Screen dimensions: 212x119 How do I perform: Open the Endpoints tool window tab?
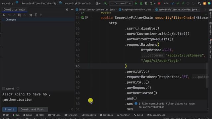pos(89,115)
